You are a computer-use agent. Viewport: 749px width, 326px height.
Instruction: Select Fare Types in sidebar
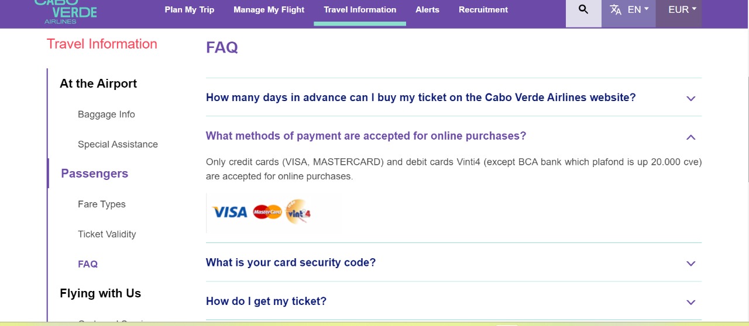pyautogui.click(x=102, y=204)
